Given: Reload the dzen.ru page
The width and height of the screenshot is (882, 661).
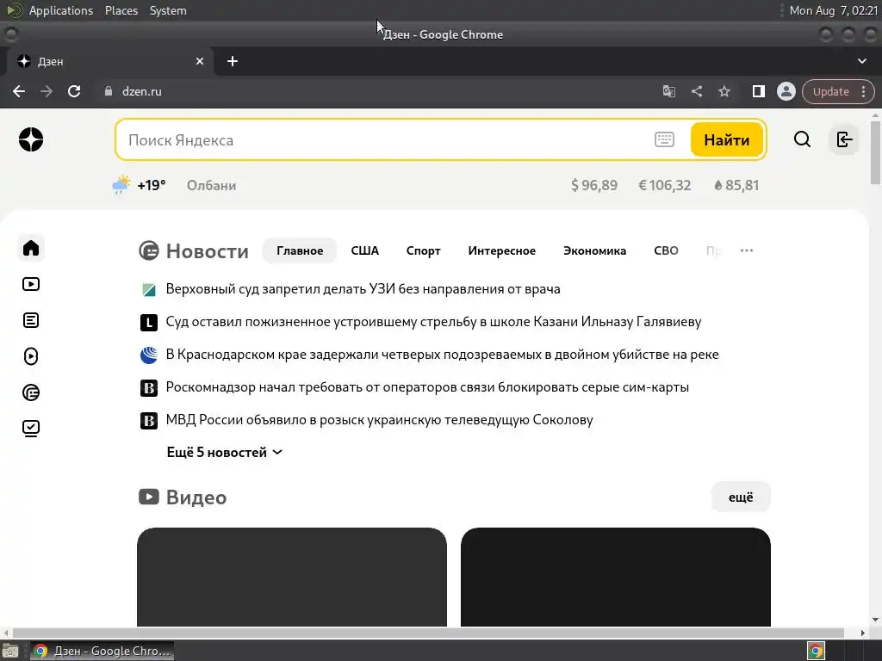Looking at the screenshot, I should click(x=74, y=91).
